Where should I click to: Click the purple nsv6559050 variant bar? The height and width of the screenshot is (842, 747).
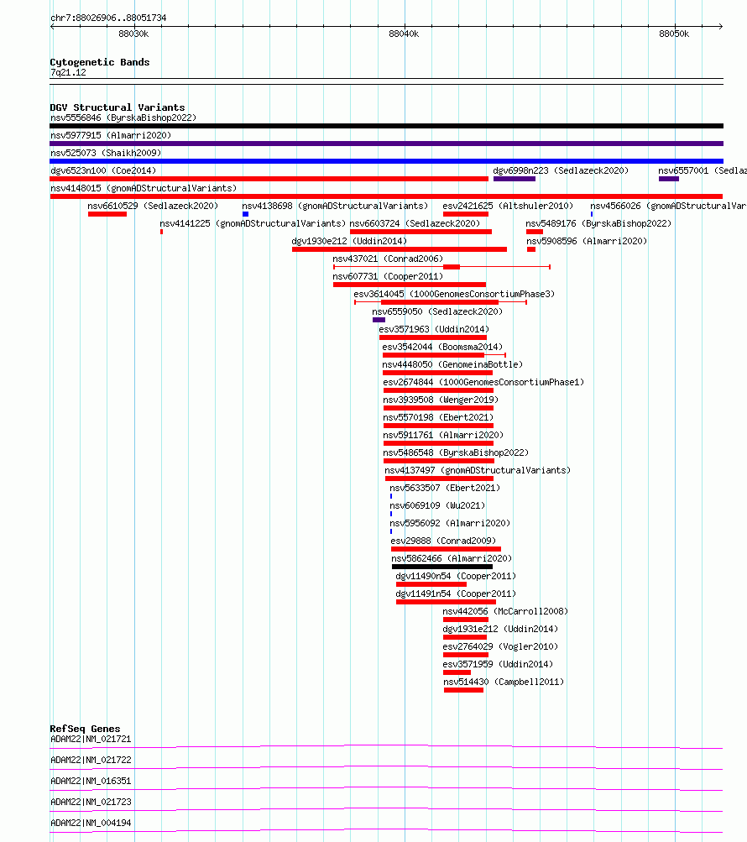[379, 320]
